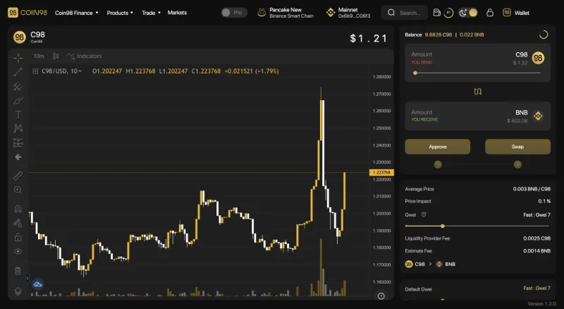The image size is (564, 309).
Task: Change the candlestick chart style
Action: 56,56
